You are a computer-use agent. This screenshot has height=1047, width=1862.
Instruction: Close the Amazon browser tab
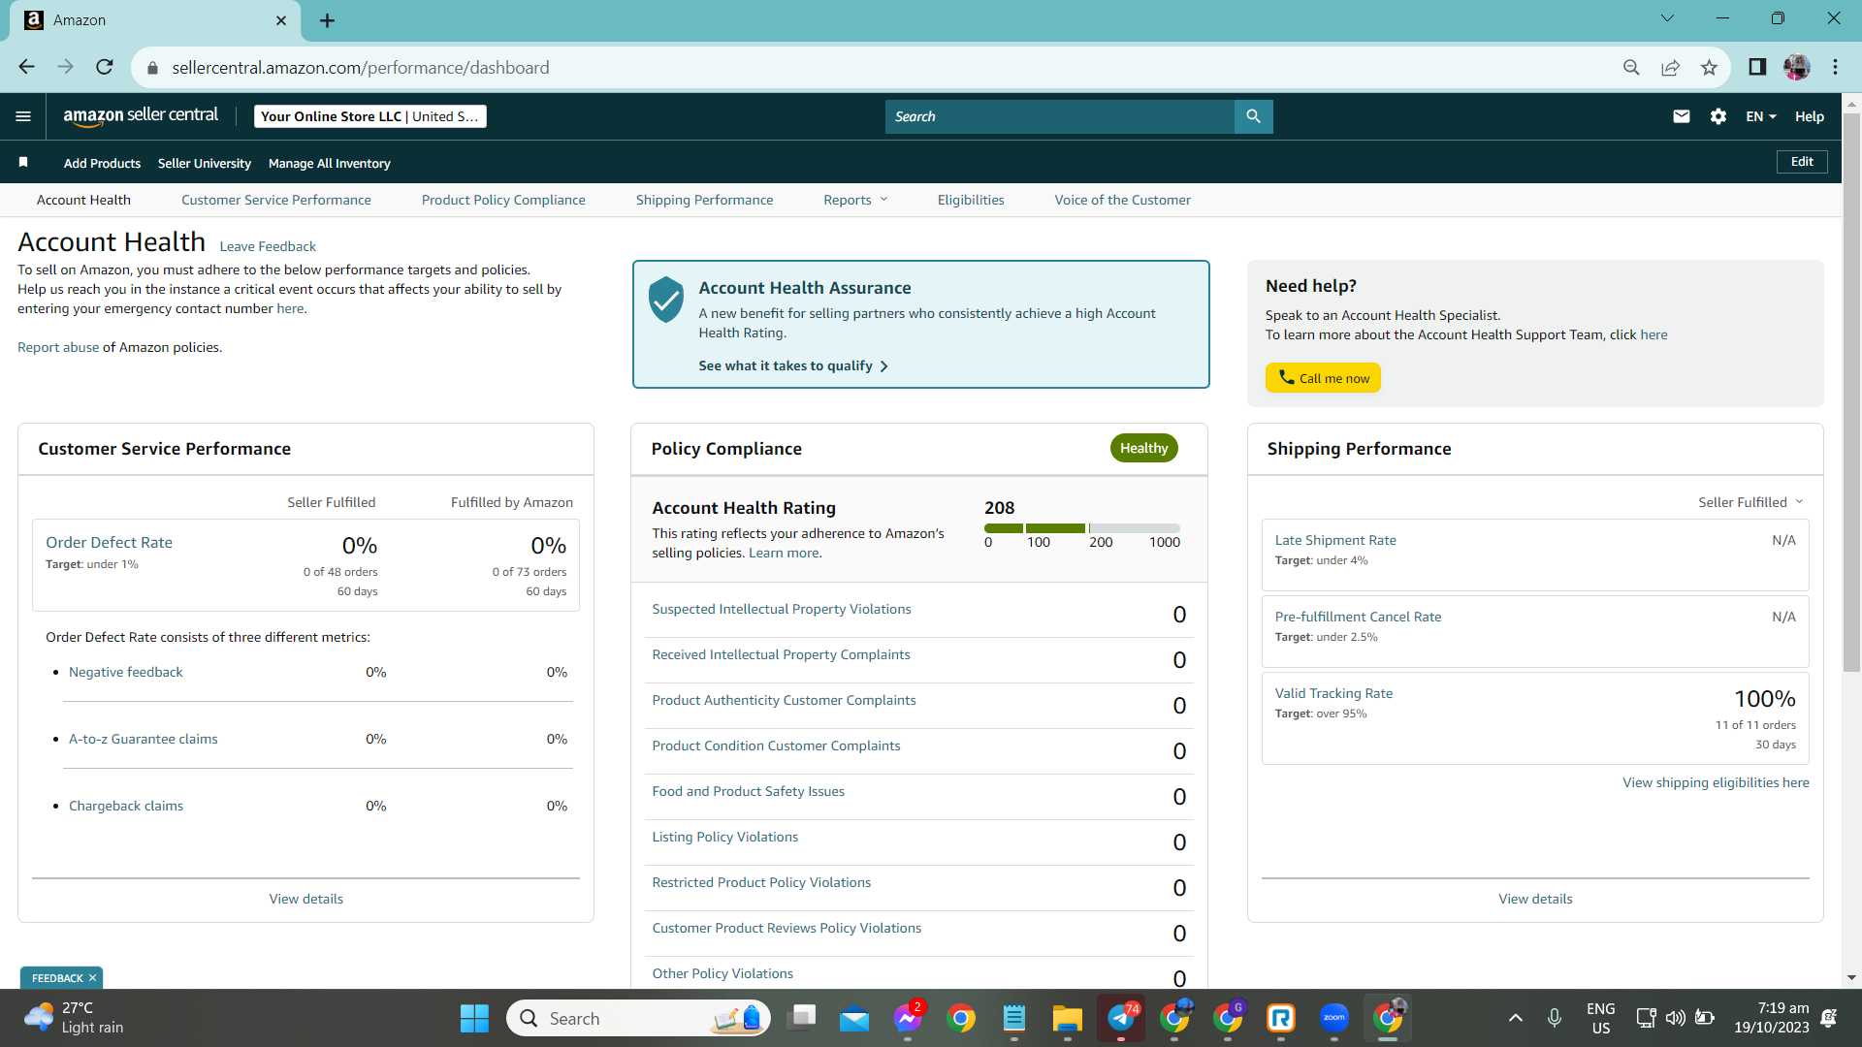point(281,20)
